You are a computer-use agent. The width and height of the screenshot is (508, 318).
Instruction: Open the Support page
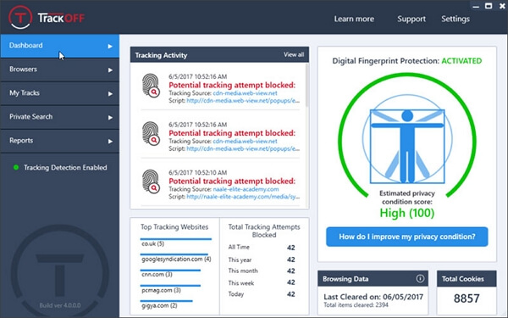coord(411,19)
